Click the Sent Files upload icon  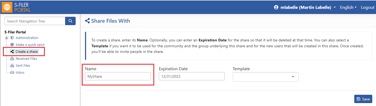(x=12, y=66)
